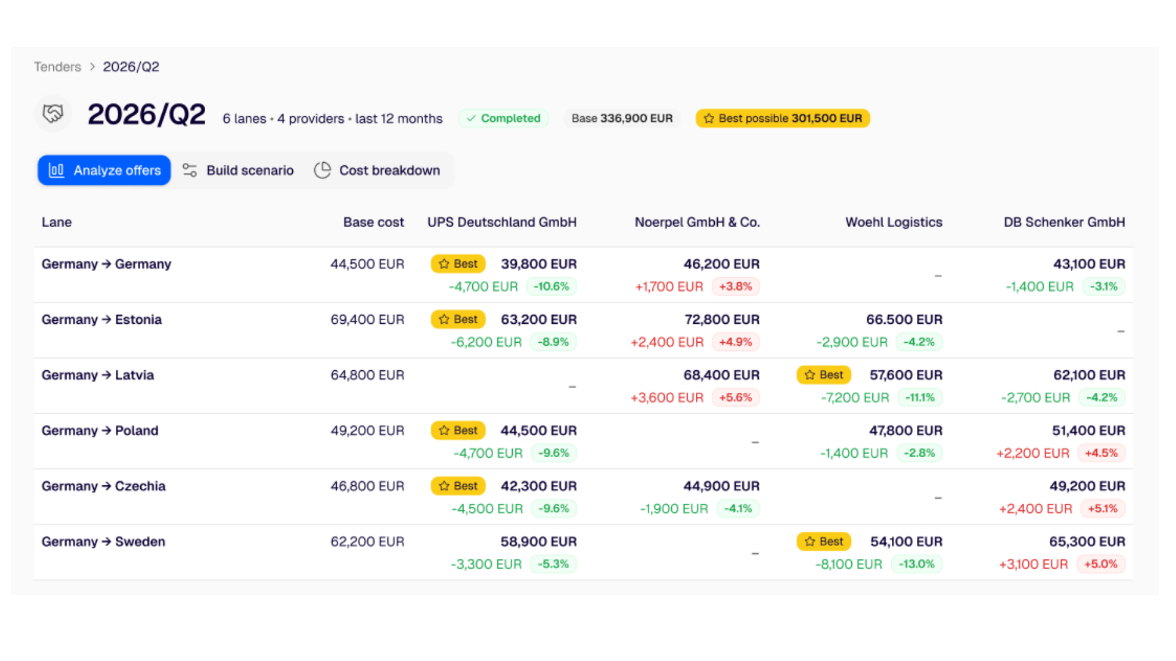Click the Best possible 301,500 EUR badge

(x=783, y=119)
